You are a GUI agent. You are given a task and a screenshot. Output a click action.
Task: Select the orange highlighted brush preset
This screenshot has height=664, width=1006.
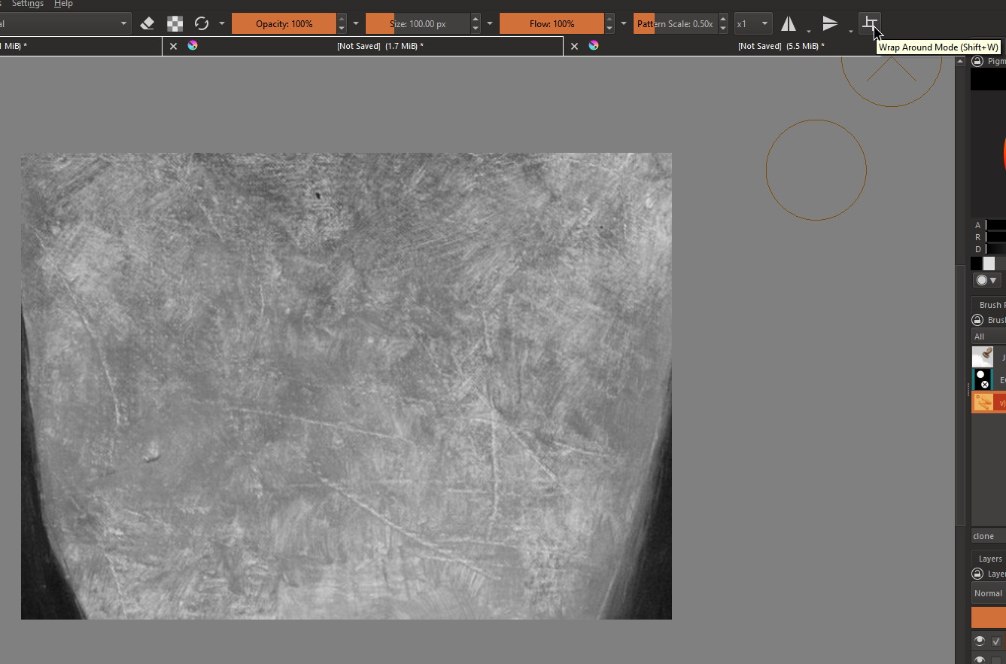coord(984,403)
